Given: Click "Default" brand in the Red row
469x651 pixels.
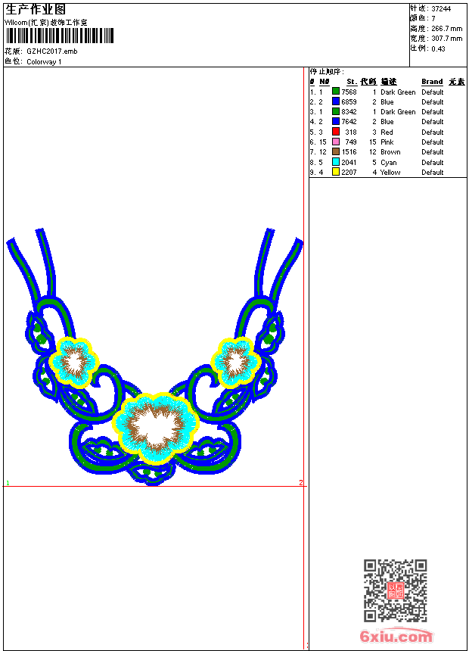Looking at the screenshot, I should pos(433,132).
